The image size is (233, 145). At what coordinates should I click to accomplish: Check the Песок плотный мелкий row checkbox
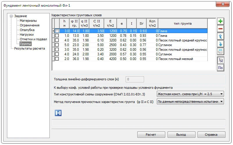point(57,59)
